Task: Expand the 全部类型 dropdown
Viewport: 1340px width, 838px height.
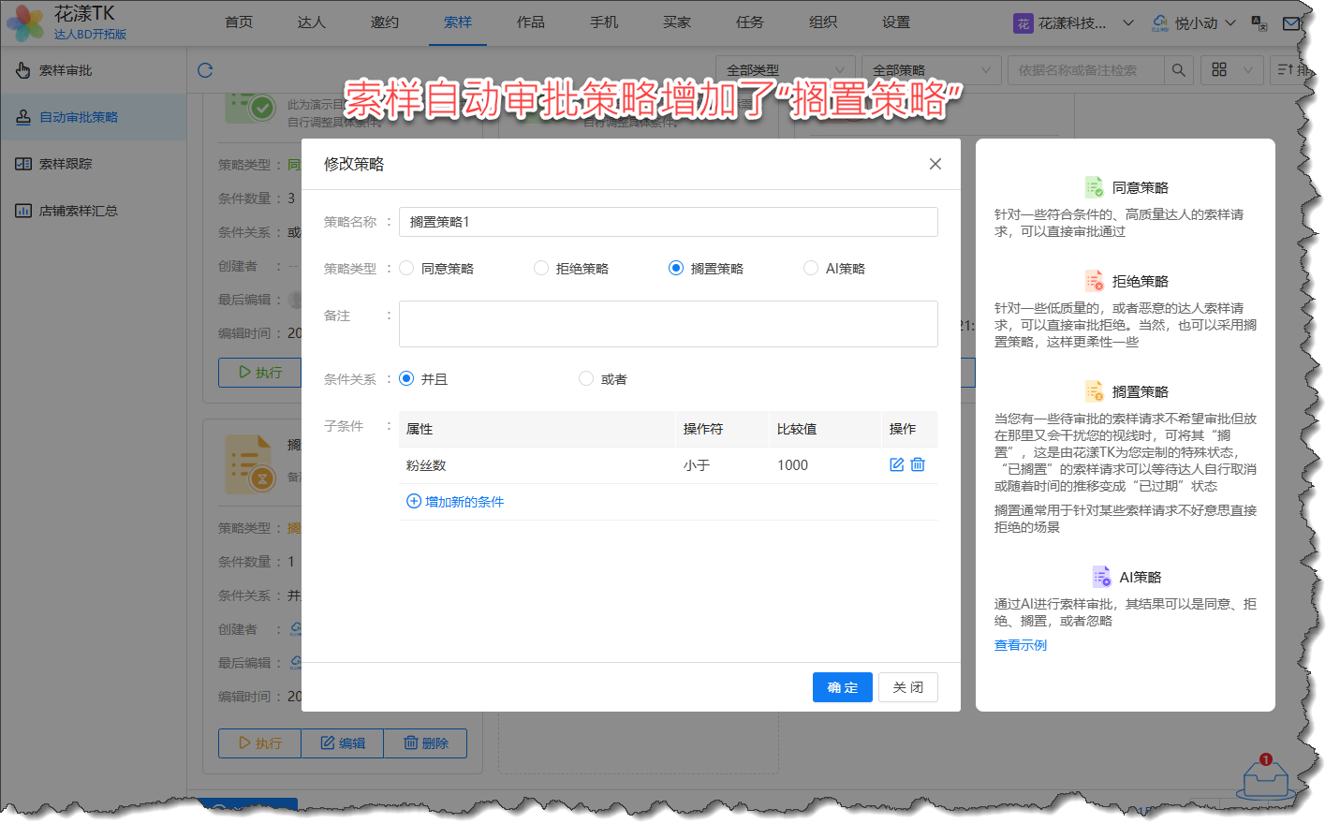Action: tap(785, 70)
